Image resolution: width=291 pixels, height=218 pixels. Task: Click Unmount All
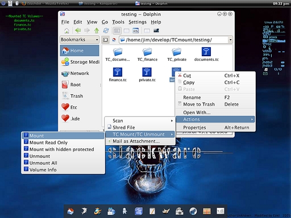63,163
